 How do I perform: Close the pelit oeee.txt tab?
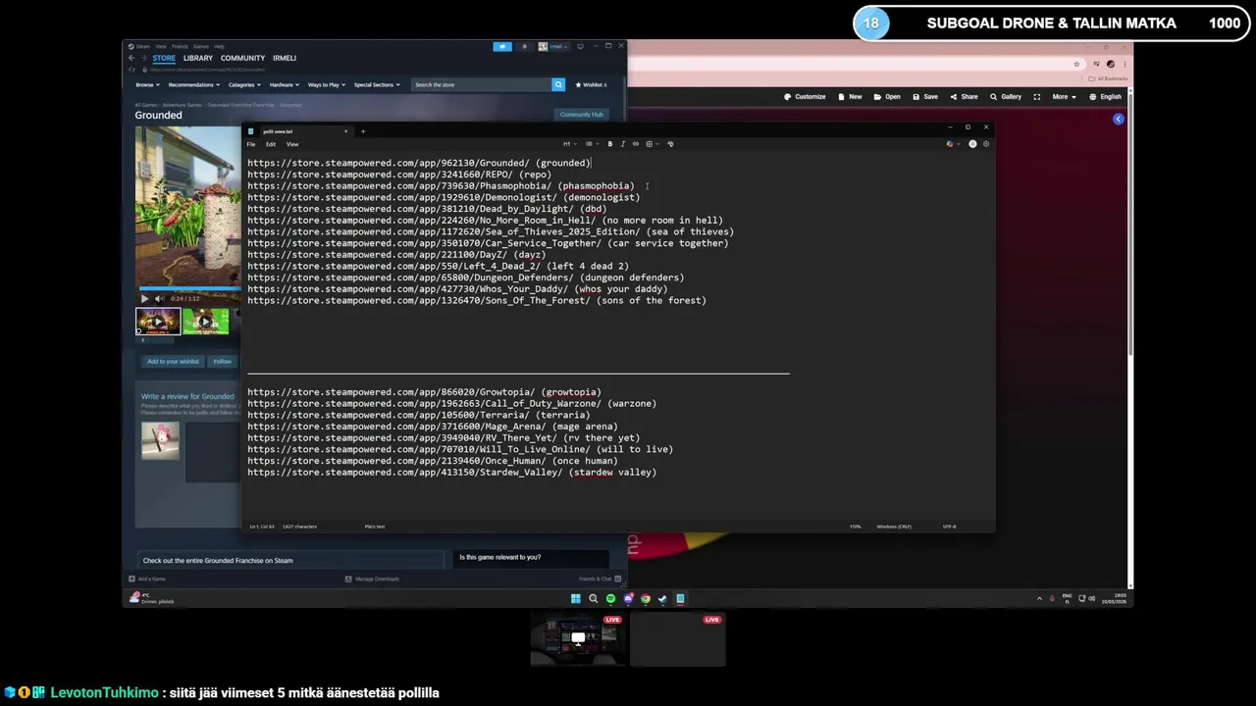(x=345, y=131)
